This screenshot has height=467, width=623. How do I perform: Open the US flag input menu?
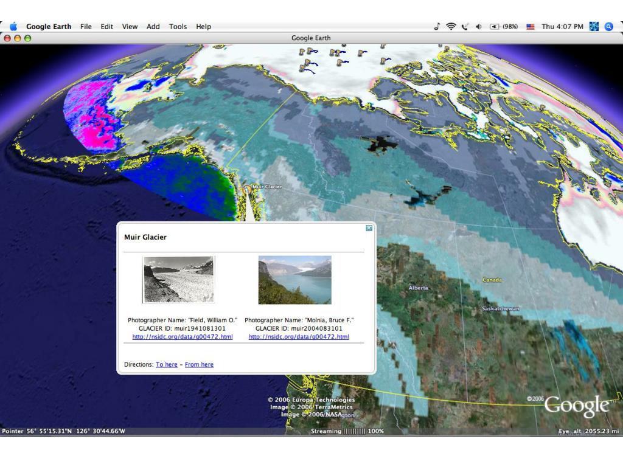(531, 27)
